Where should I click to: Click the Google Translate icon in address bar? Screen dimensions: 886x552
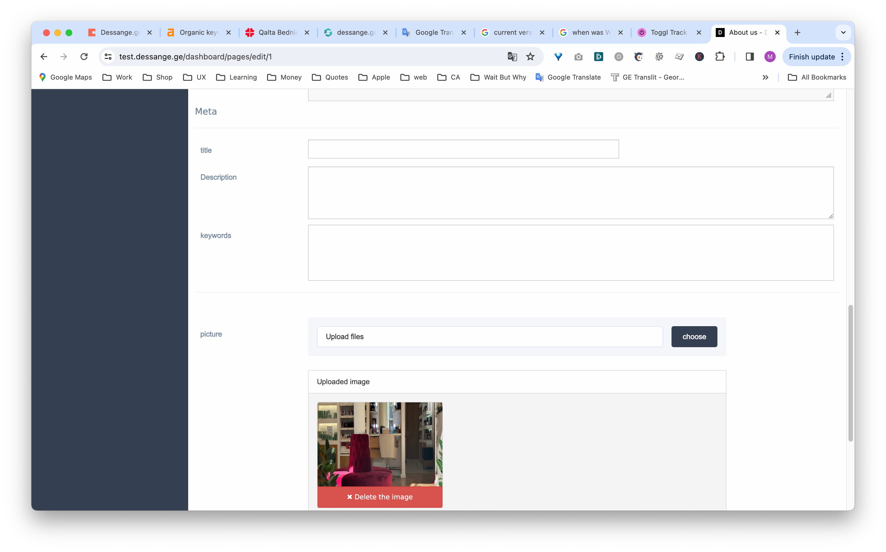click(512, 57)
